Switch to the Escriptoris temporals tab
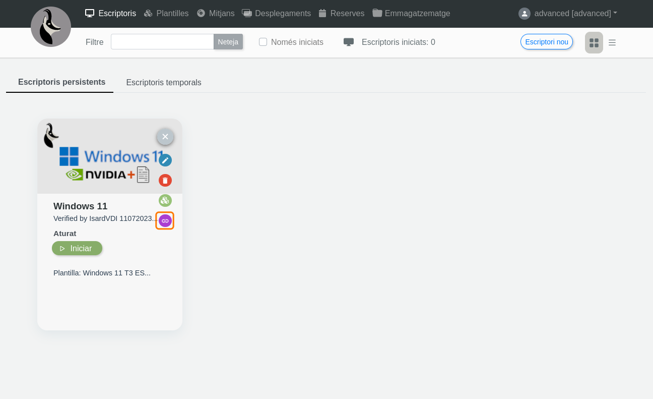 tap(164, 83)
